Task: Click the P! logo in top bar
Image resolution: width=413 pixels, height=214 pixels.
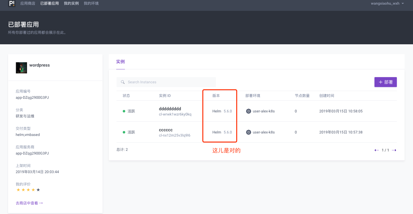Action: (x=11, y=4)
